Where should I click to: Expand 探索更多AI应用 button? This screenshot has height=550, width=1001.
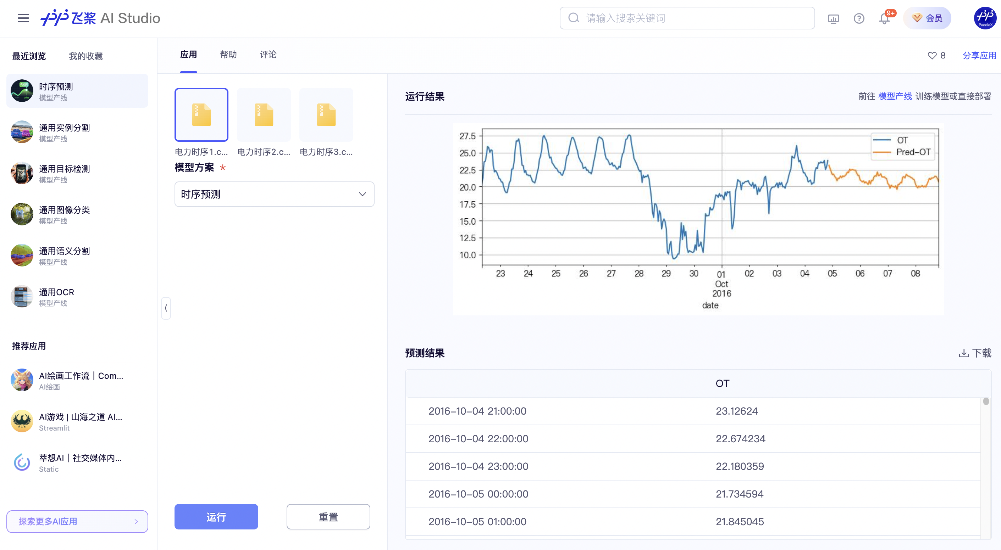click(x=77, y=521)
